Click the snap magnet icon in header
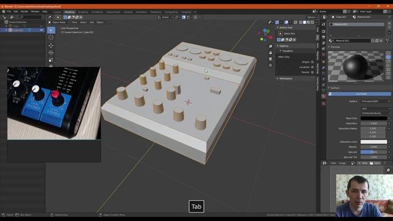The width and height of the screenshot is (393, 221). point(184,17)
